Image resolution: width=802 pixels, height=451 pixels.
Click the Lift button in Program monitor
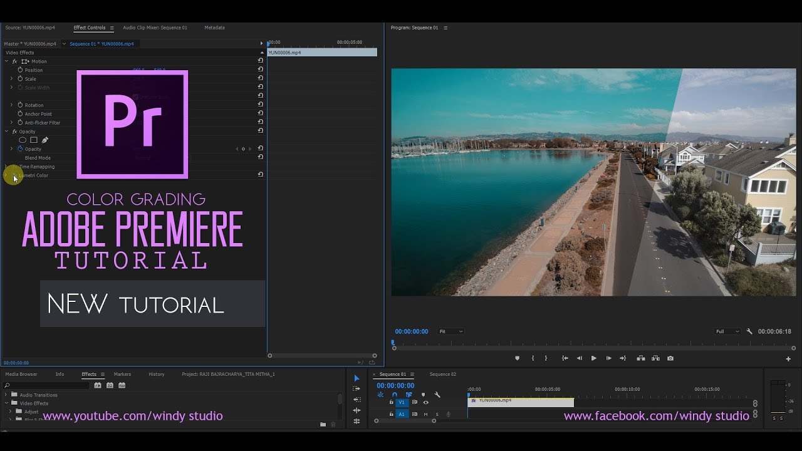tap(640, 358)
